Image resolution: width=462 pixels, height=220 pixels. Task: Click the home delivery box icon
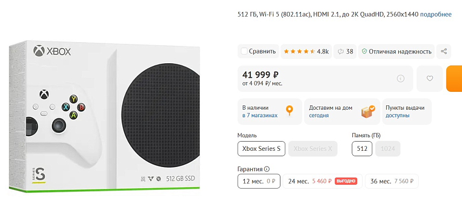368,111
